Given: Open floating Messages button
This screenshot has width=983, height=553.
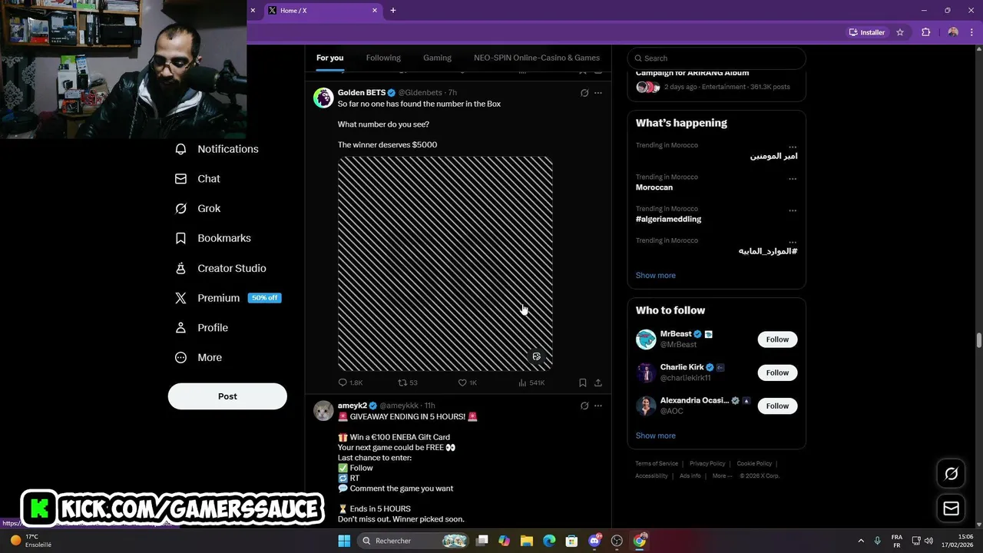Looking at the screenshot, I should coord(951,508).
